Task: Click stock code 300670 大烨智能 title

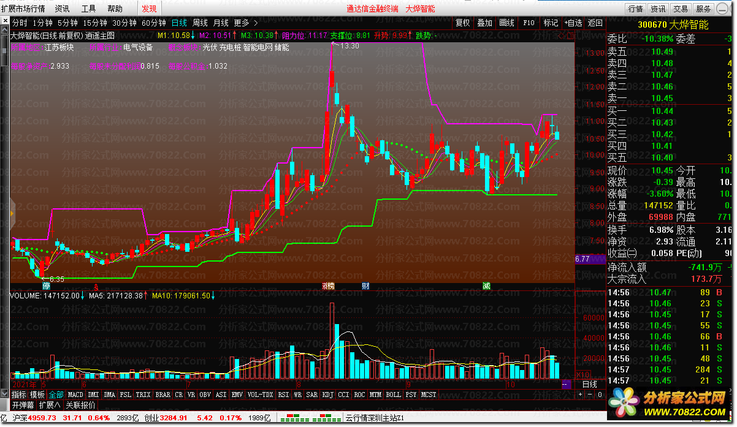Action: (x=673, y=25)
